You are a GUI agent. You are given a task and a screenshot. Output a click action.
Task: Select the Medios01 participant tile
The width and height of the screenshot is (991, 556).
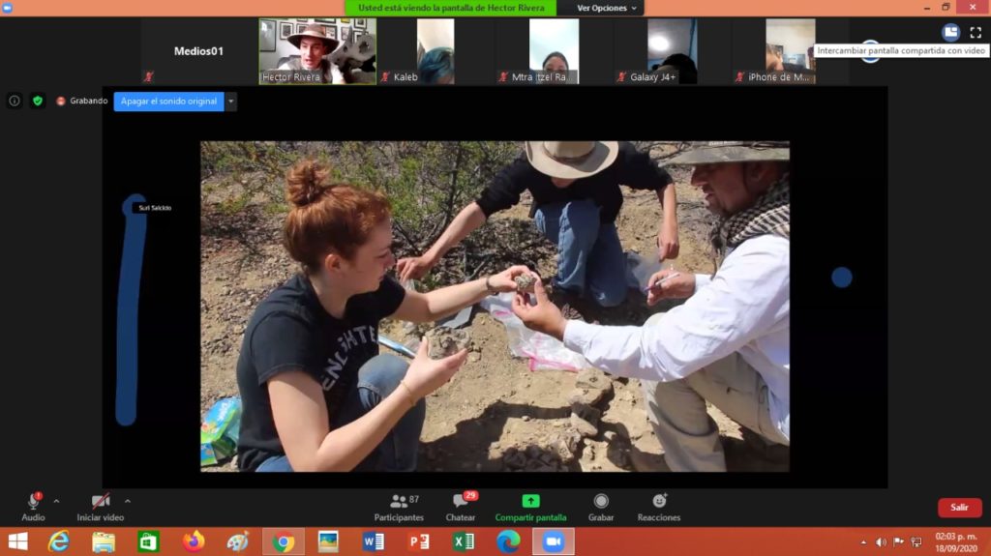coord(198,51)
